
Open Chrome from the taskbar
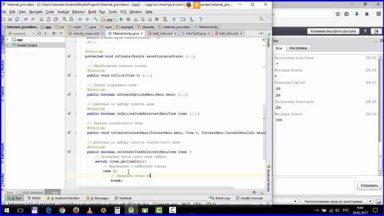point(62,210)
